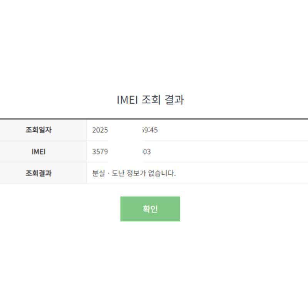The width and height of the screenshot is (308, 308).
Task: Click the dot separator between 분실 and 도난
Action: tap(109, 173)
